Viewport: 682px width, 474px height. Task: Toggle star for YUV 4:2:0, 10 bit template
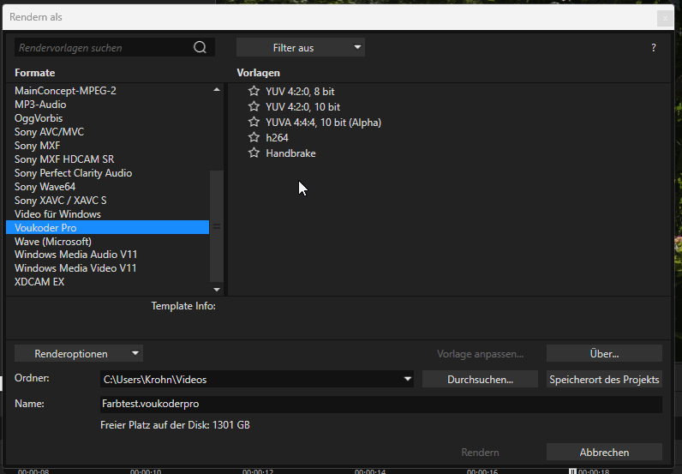pyautogui.click(x=254, y=106)
